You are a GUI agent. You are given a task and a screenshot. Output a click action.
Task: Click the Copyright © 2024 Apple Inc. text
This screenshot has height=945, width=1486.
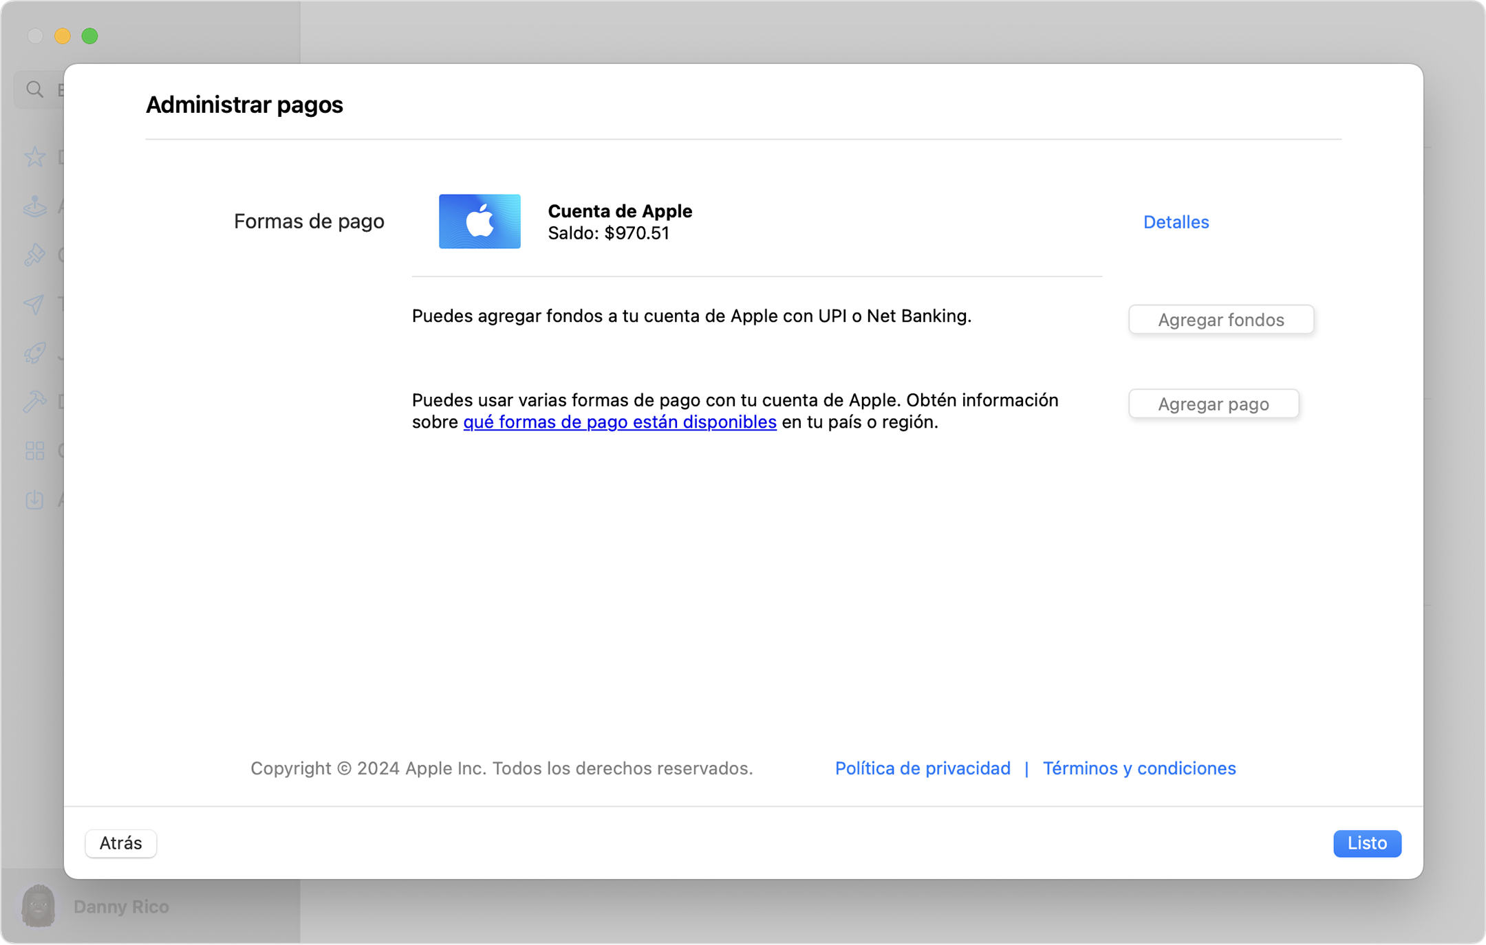point(502,768)
